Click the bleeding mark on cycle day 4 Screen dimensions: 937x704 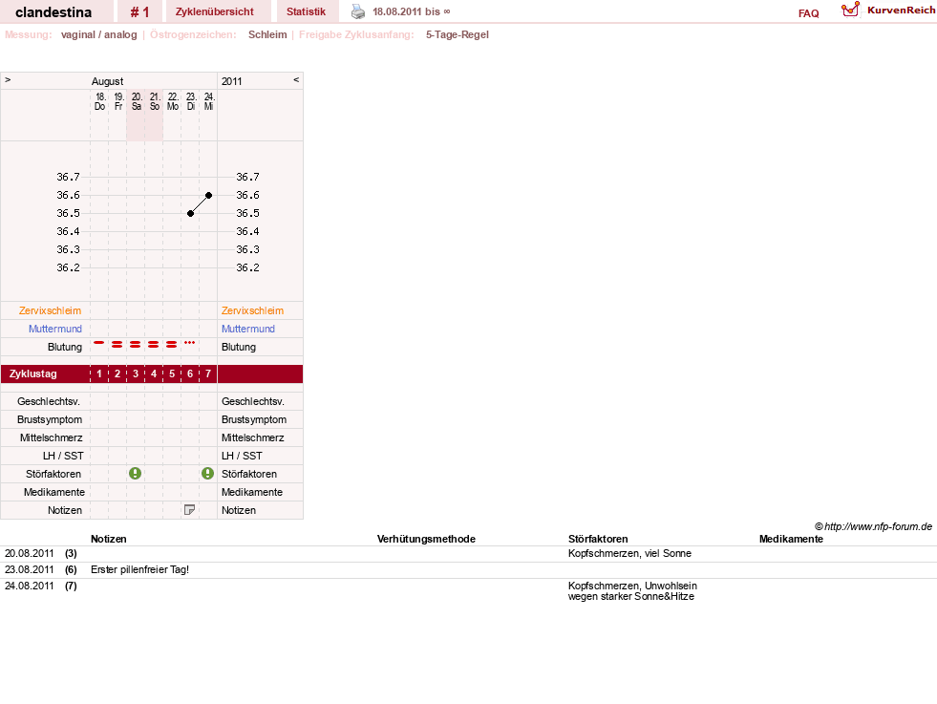point(154,344)
